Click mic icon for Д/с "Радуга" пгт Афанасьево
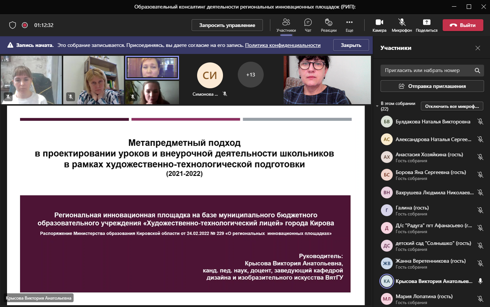This screenshot has height=307, width=490. [x=480, y=228]
